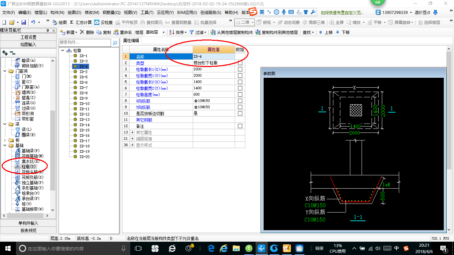Image resolution: width=454 pixels, height=255 pixels.
Task: Click collapse-all minus icon in navigation panel
Action: (12, 52)
